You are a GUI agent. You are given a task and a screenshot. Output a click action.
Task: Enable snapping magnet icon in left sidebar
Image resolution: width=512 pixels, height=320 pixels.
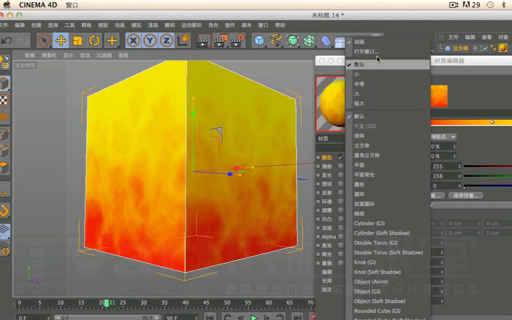pos(5,211)
